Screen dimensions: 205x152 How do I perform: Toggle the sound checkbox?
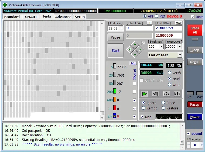pyautogui.click(x=188, y=133)
